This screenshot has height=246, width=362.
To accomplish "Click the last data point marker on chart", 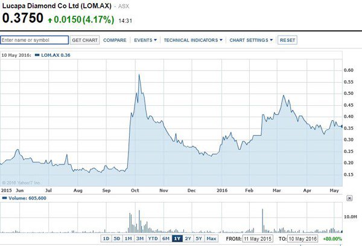I will (x=342, y=126).
